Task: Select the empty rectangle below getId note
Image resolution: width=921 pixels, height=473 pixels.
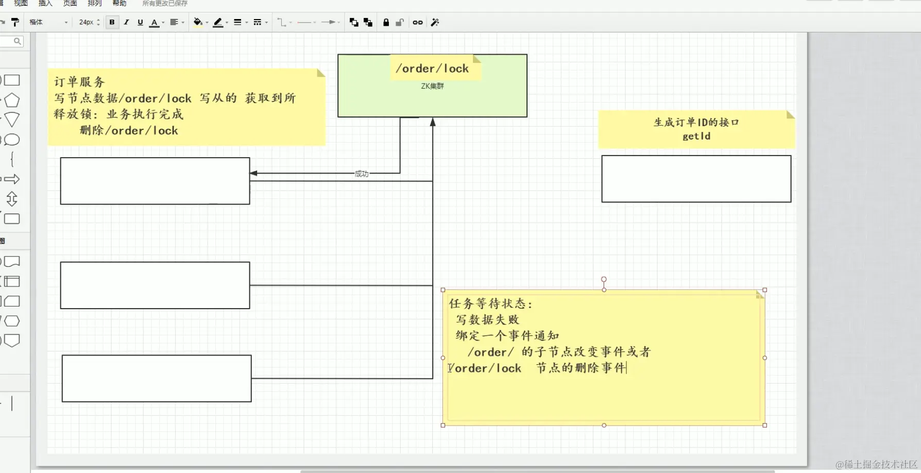Action: pos(696,179)
